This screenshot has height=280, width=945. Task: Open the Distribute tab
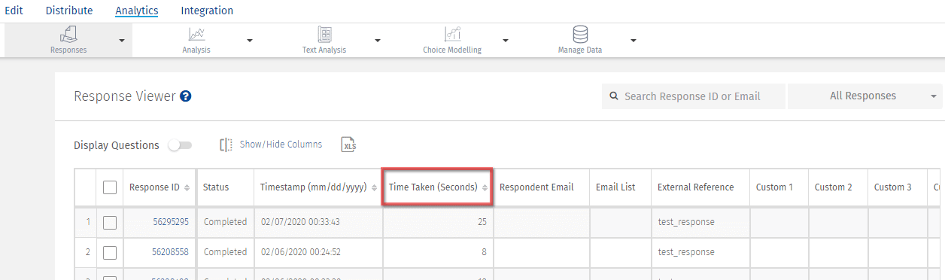tap(69, 11)
